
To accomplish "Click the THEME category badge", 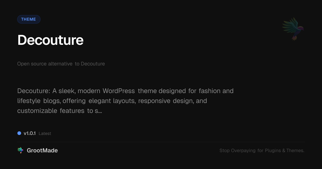I will tap(29, 19).
